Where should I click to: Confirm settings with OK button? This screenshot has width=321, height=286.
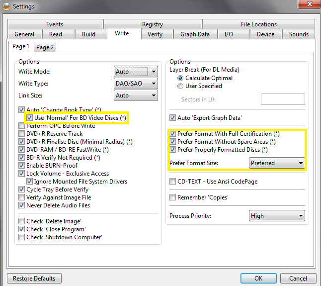pos(258,279)
